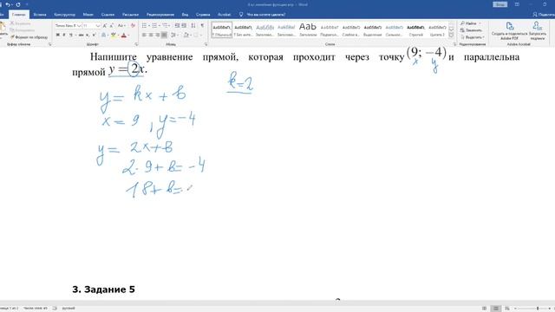
Task: Click the word count in status bar
Action: pos(36,309)
